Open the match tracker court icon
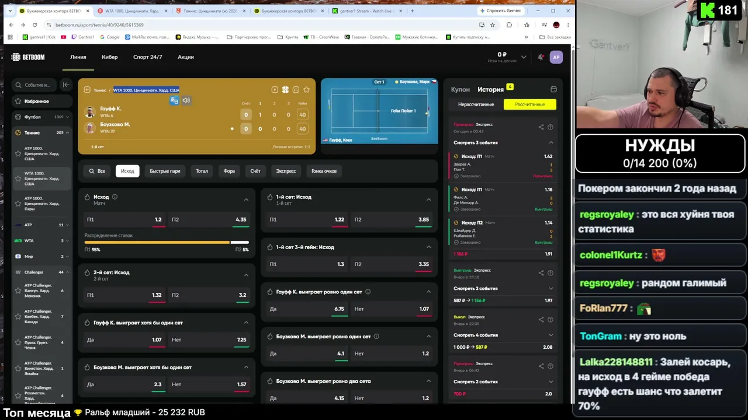748x420 pixels. (x=285, y=90)
